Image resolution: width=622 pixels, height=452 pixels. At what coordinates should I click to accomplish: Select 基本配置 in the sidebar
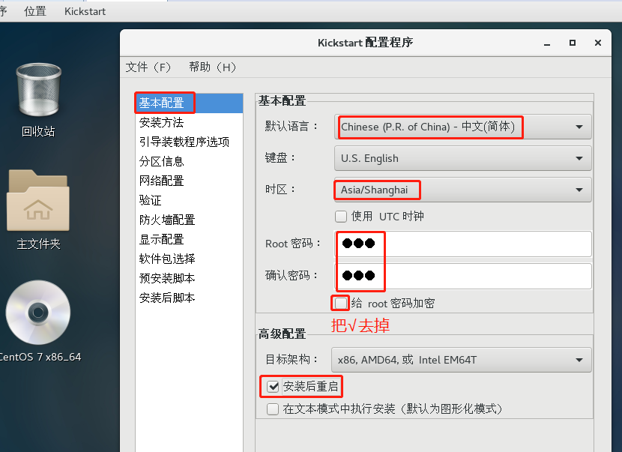tap(189, 103)
